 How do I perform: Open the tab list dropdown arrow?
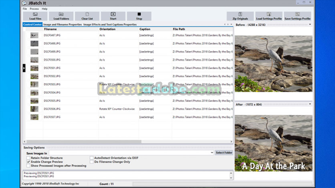coord(231,25)
